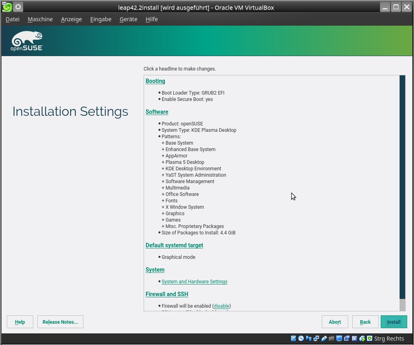Click 'Strg Rechts' host key indicator
Screen dimensions: 414x345
coord(389,339)
